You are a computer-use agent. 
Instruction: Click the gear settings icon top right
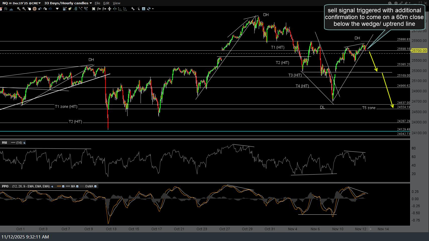coord(396,3)
